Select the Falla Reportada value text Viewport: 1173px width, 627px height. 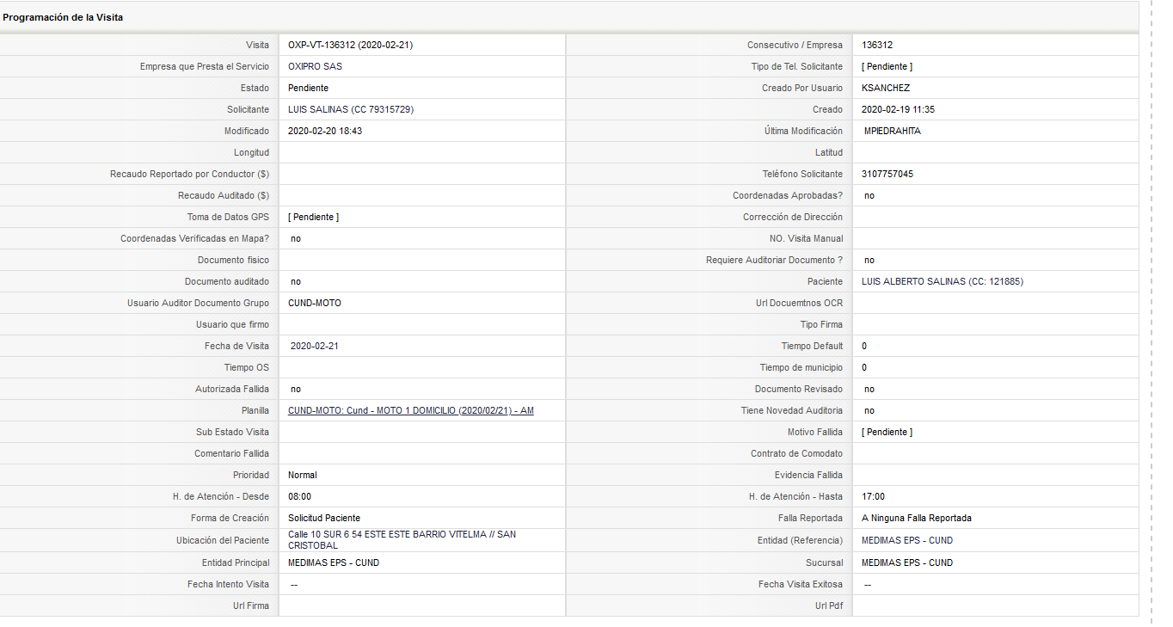917,518
